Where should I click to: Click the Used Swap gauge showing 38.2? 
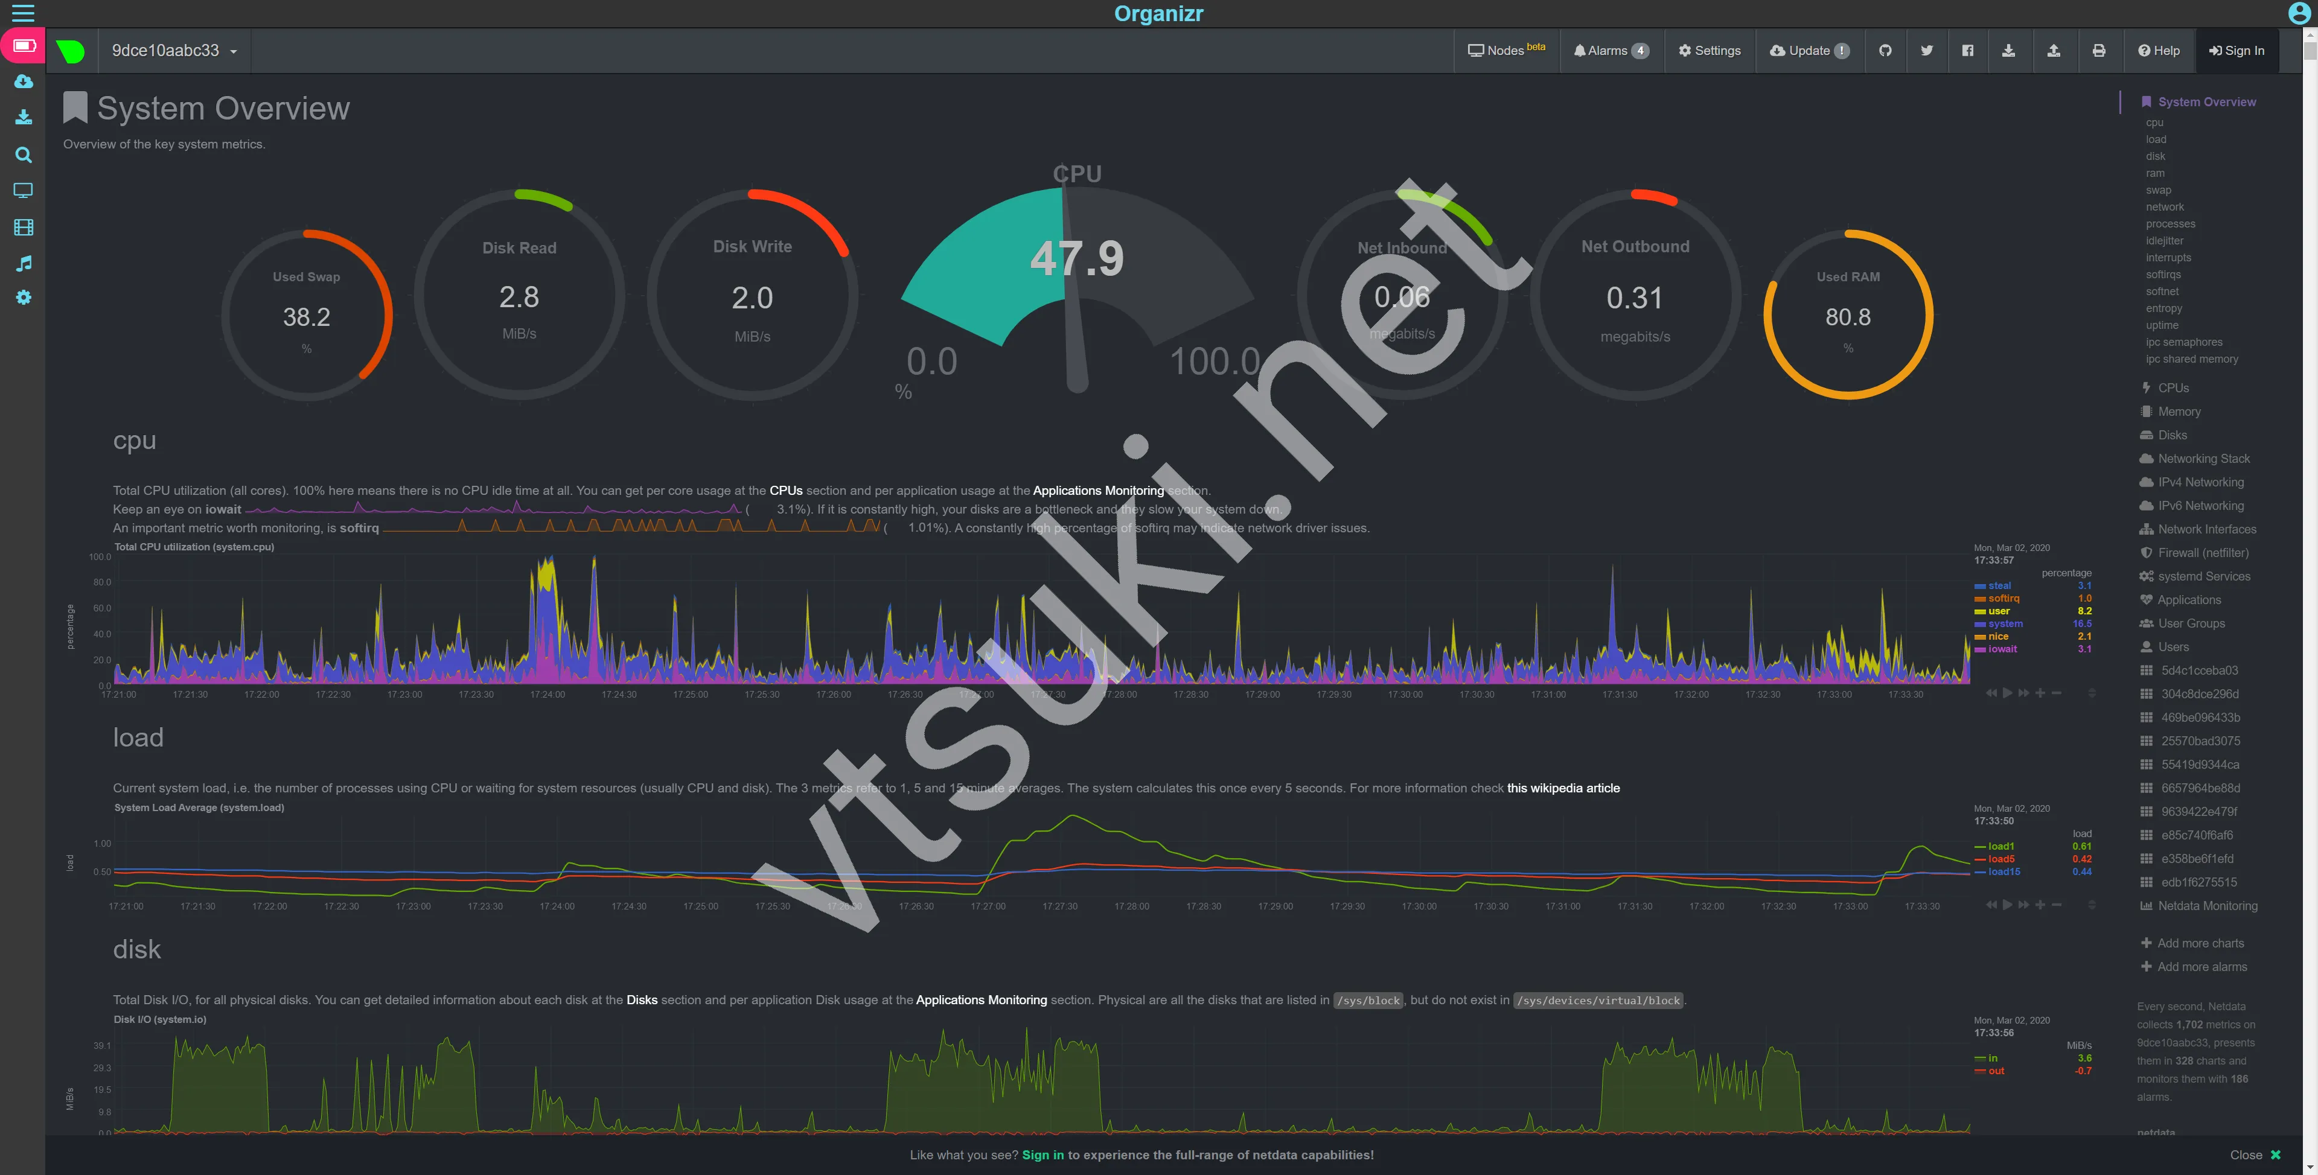tap(306, 314)
